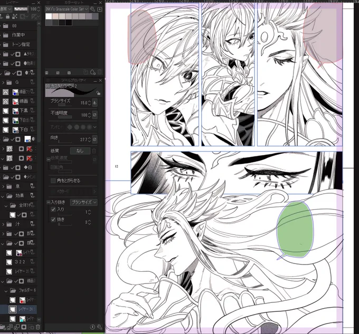Open the sub tool detail wrench icon
This screenshot has width=359, height=334.
99,327
